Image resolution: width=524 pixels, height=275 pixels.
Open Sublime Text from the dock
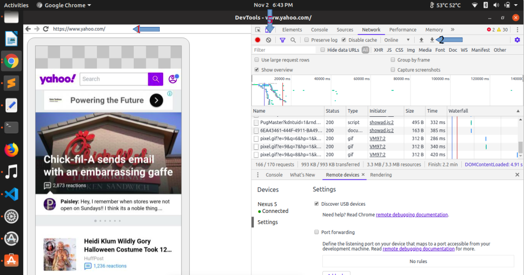[11, 83]
